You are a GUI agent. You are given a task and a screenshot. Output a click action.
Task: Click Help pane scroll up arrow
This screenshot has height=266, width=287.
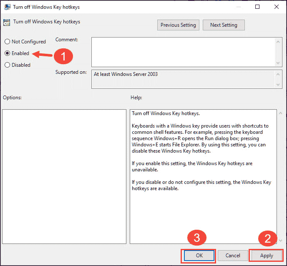coord(281,113)
